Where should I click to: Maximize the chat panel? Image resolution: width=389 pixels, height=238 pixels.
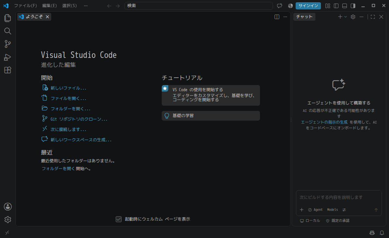pos(373,17)
